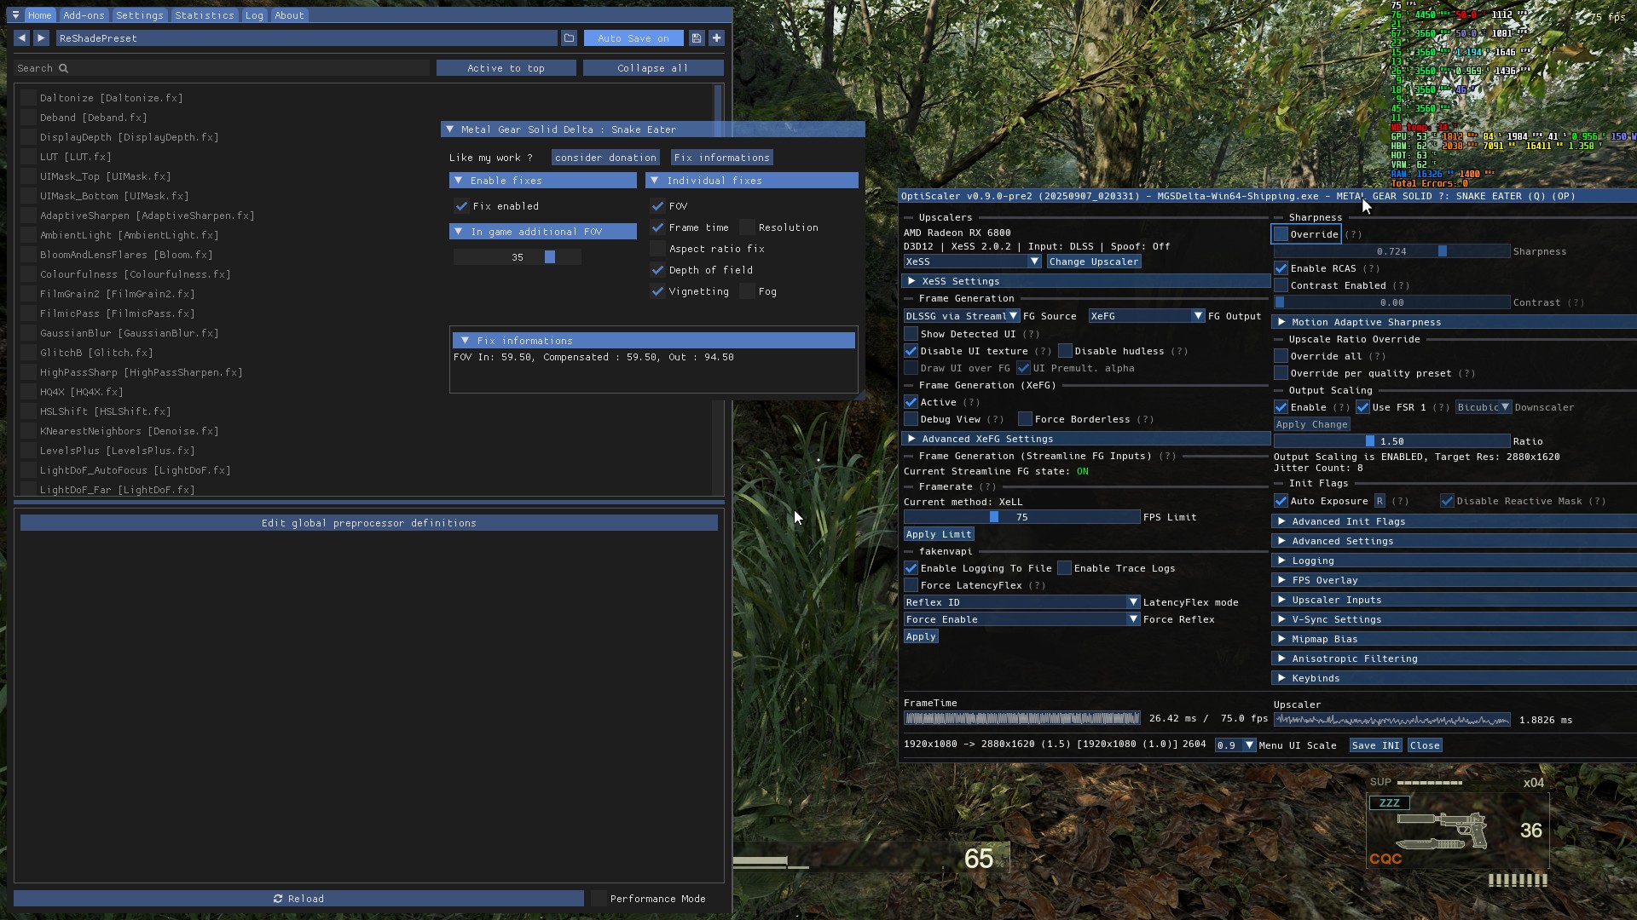
Task: Toggle Fix enabled checkbox
Action: pyautogui.click(x=461, y=206)
